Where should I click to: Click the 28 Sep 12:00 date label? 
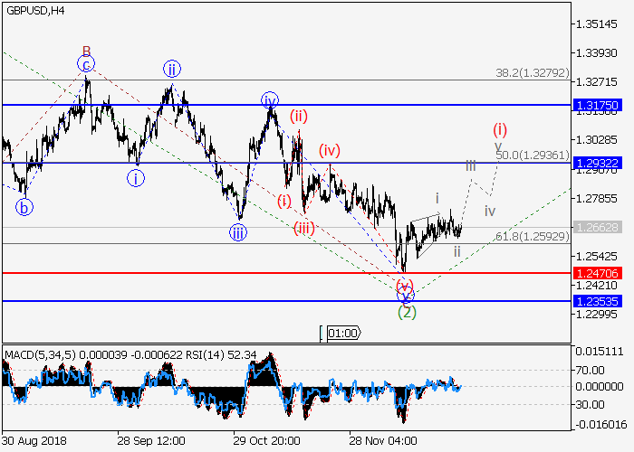151,441
